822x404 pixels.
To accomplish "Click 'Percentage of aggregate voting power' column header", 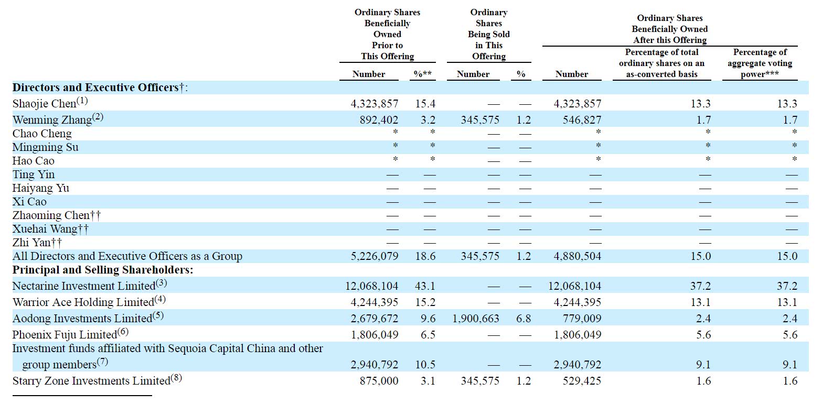I will click(760, 63).
